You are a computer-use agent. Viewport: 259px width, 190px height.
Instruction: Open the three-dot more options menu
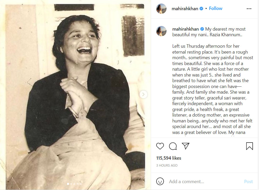(249, 9)
